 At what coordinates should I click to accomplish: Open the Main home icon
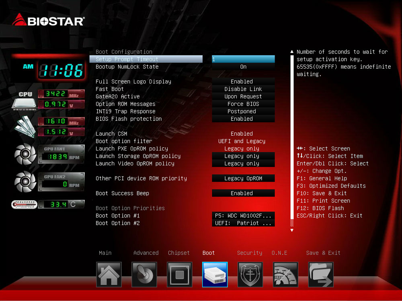[x=109, y=275]
